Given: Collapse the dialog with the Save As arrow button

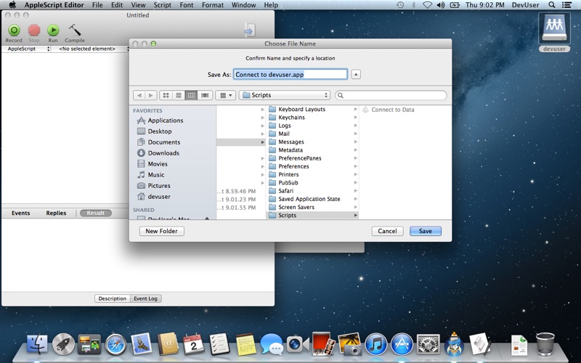Looking at the screenshot, I should pyautogui.click(x=356, y=75).
